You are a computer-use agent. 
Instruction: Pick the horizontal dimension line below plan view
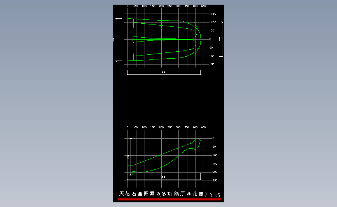164,74
